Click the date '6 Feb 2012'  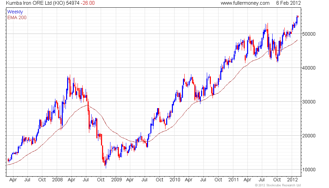click(288, 3)
